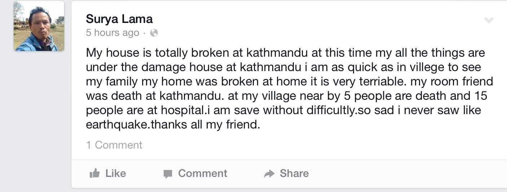Image resolution: width=507 pixels, height=192 pixels.
Task: Click the line beginning "under the damage house"
Action: point(283,67)
